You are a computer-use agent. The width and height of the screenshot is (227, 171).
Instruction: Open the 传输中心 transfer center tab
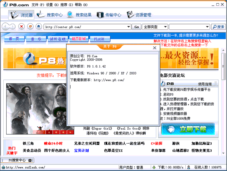(109, 15)
